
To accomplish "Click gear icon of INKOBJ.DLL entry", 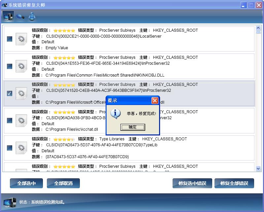I will click(x=21, y=66).
